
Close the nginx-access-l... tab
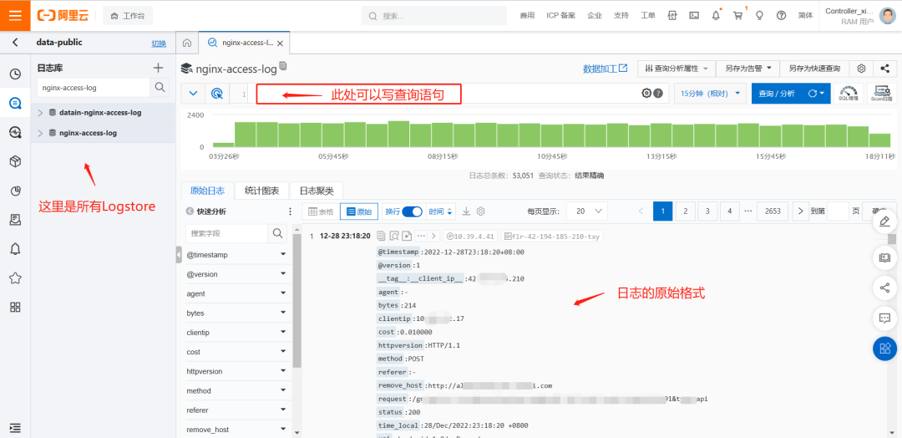pyautogui.click(x=280, y=43)
